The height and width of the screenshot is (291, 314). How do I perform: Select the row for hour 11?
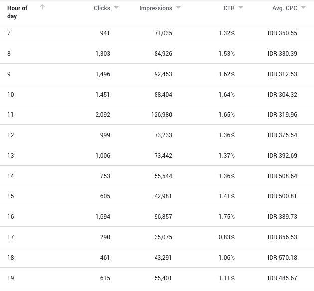tap(157, 115)
